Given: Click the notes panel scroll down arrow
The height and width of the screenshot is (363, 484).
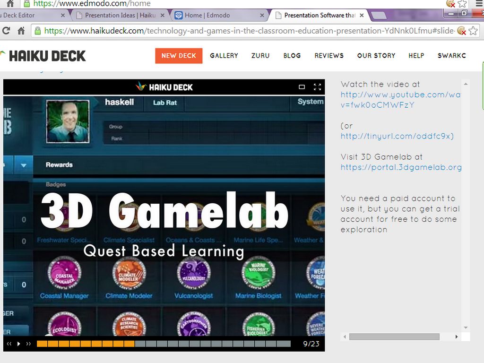Looking at the screenshot, I should pyautogui.click(x=466, y=328).
